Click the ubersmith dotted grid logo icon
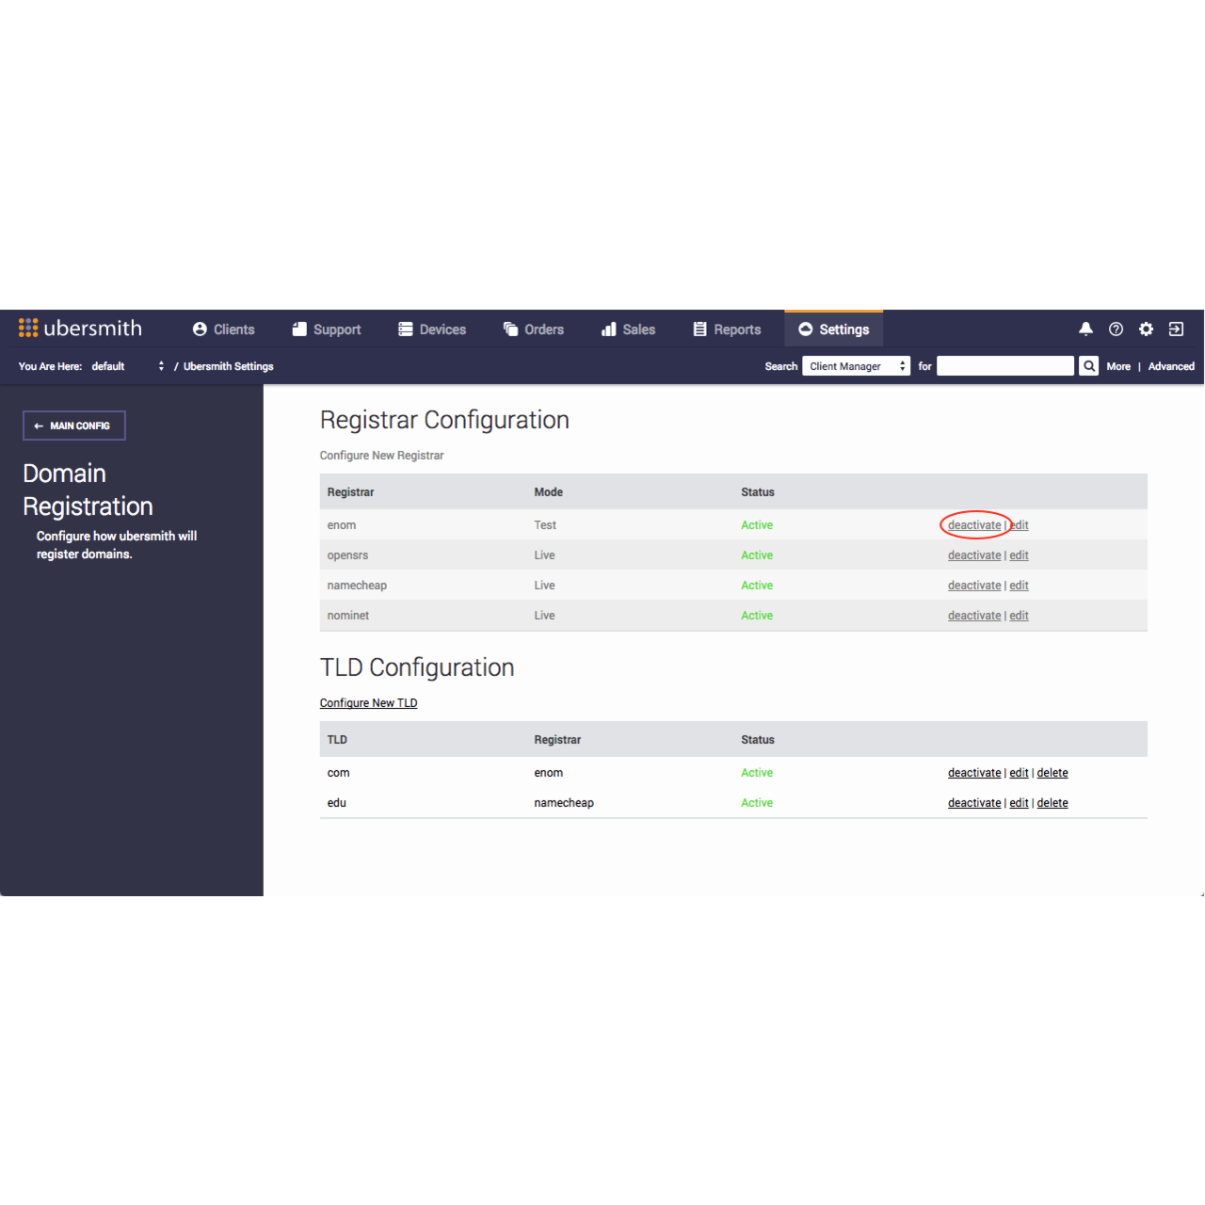Viewport: 1205px width, 1205px height. pyautogui.click(x=28, y=328)
